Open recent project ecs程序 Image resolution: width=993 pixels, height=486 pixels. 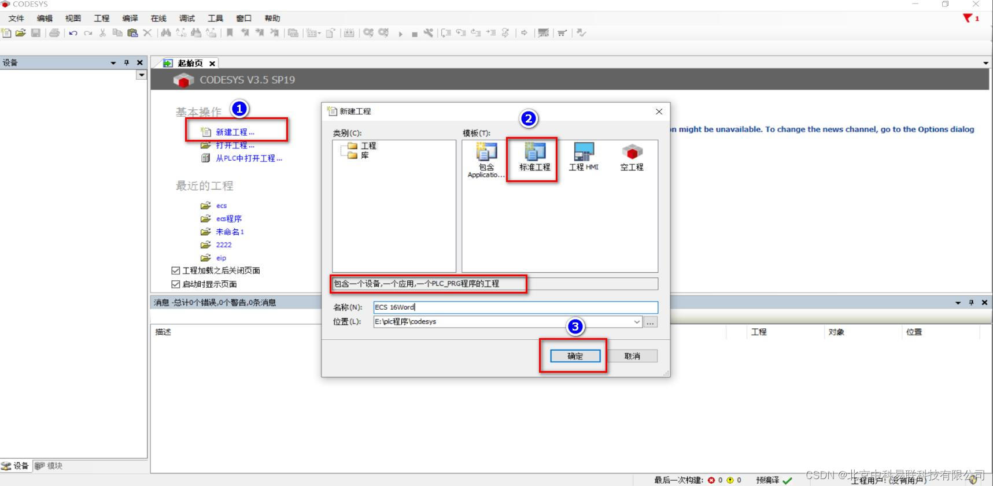(x=228, y=218)
